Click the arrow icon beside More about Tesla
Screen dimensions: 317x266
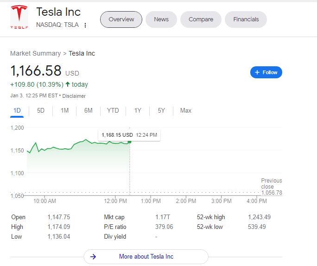(93, 256)
